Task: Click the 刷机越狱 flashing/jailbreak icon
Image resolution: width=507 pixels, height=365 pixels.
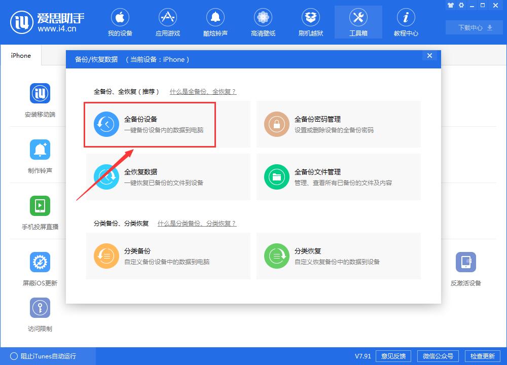Action: 310,22
